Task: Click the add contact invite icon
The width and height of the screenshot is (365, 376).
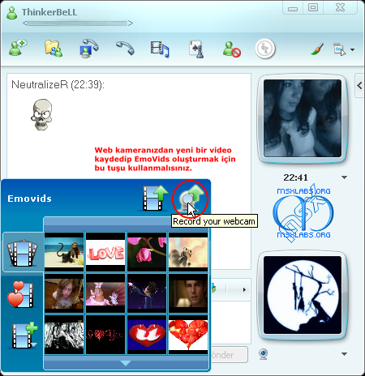Action: point(18,48)
